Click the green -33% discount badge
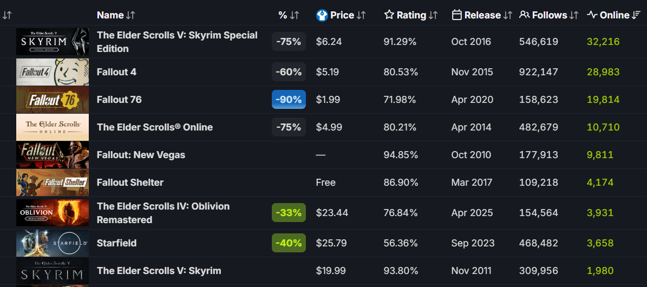Screen dimensions: 647x287 [x=289, y=213]
